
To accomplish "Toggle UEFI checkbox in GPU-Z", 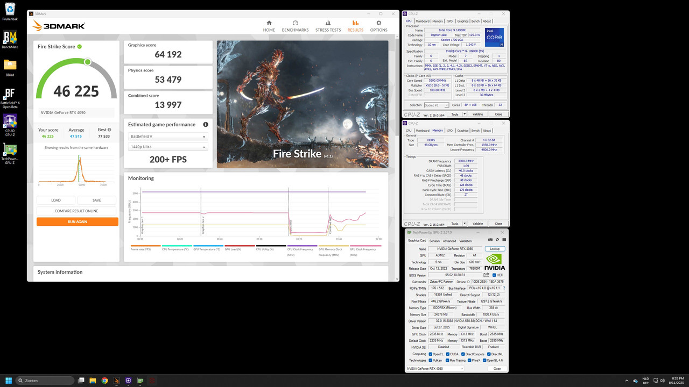I will 494,275.
